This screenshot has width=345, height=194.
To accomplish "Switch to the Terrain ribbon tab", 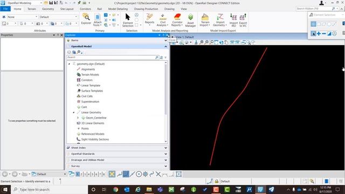I will click(x=32, y=9).
